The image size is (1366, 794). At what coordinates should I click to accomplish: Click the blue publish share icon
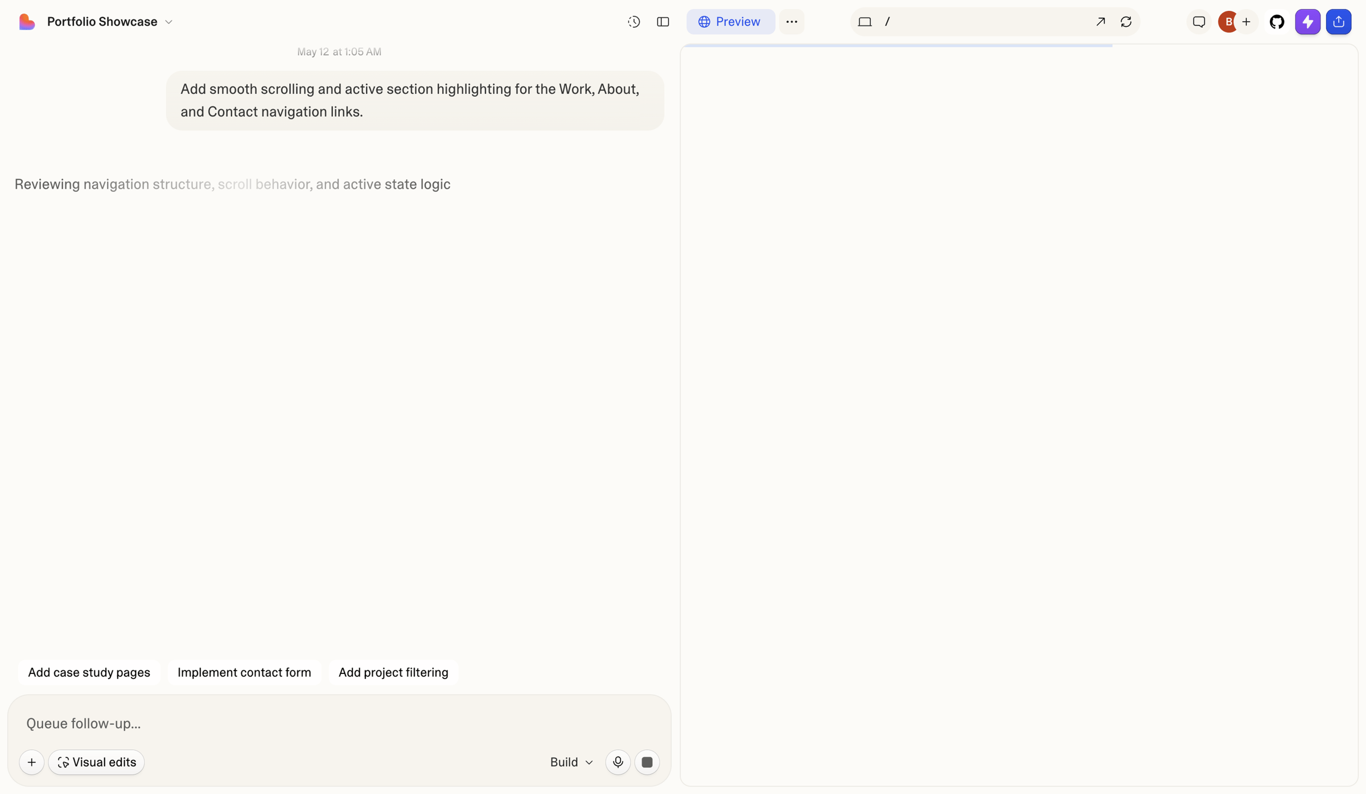(x=1338, y=22)
